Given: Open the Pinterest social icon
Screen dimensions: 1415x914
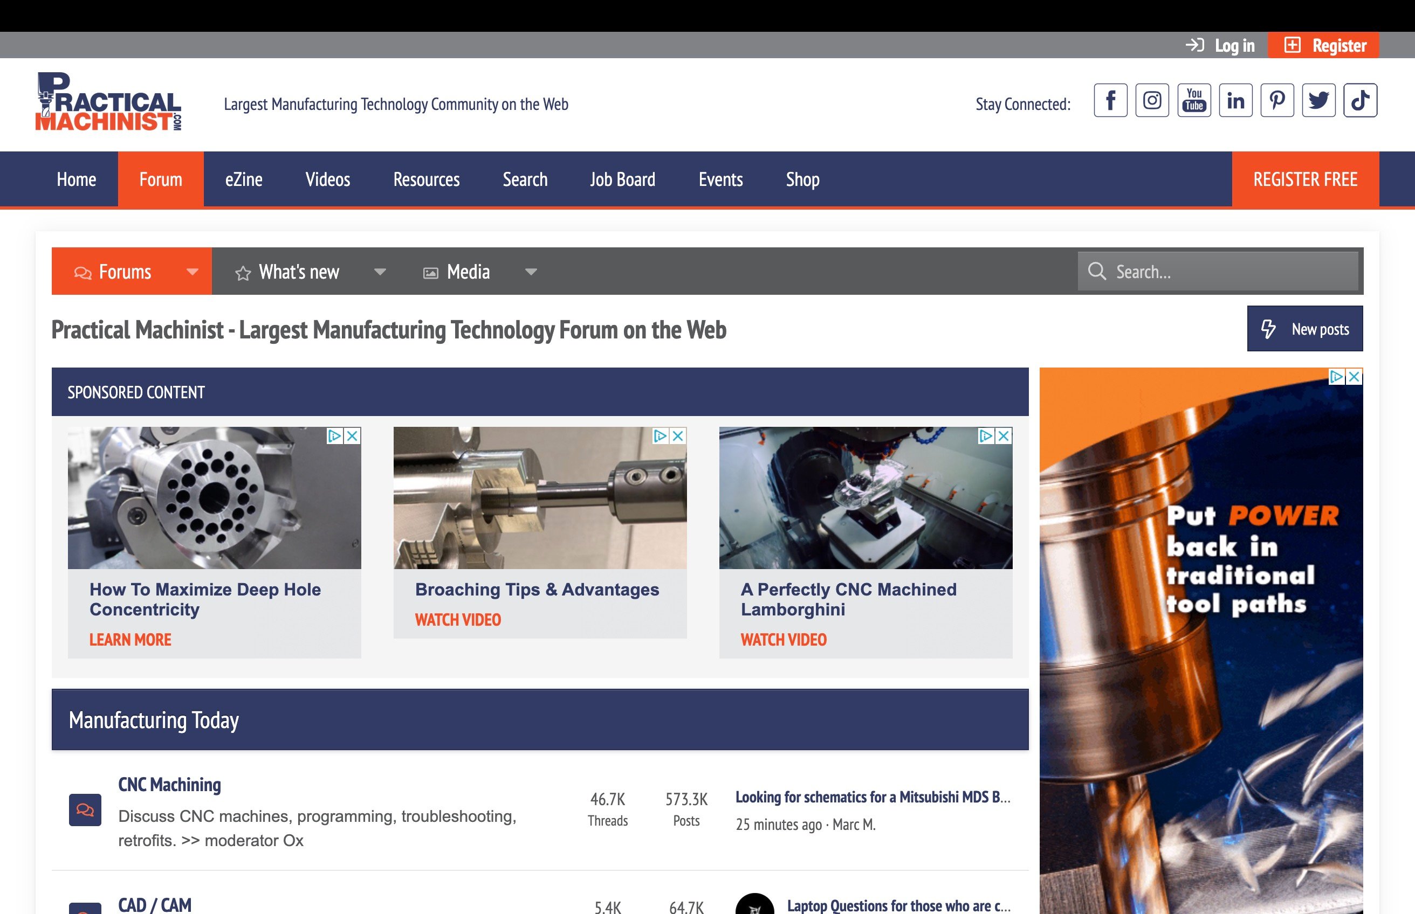Looking at the screenshot, I should [1277, 100].
